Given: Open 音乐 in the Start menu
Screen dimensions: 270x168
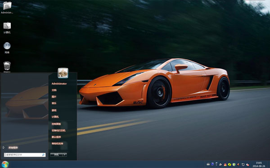Looking at the screenshot, I should pos(54,103).
